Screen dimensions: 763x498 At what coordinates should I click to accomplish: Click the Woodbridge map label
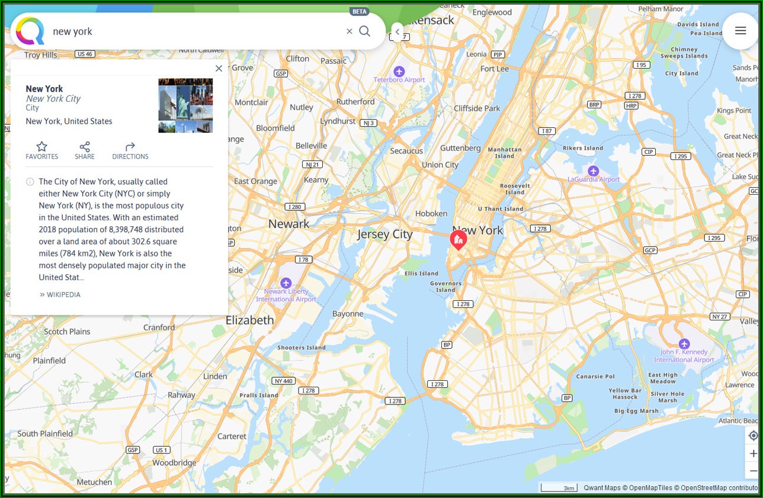(x=174, y=463)
